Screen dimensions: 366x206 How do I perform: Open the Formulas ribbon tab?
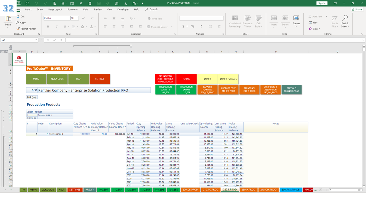(73, 9)
